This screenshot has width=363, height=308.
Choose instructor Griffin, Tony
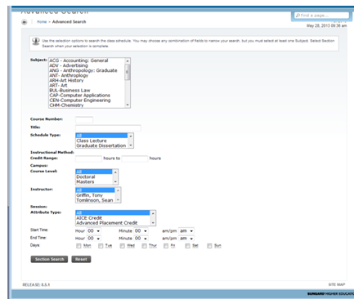90,195
